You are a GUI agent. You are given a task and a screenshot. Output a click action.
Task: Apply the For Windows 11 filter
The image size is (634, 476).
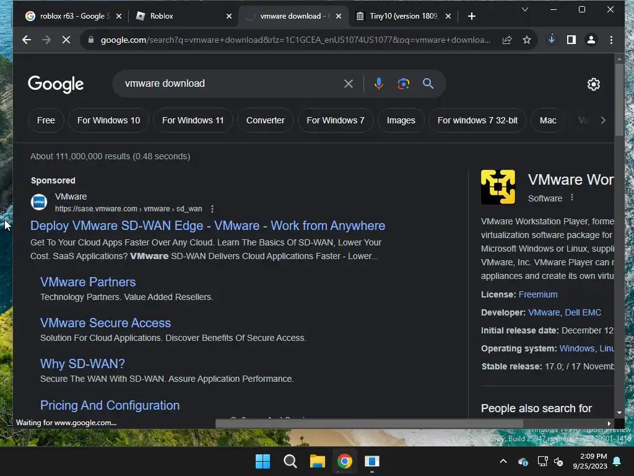193,120
